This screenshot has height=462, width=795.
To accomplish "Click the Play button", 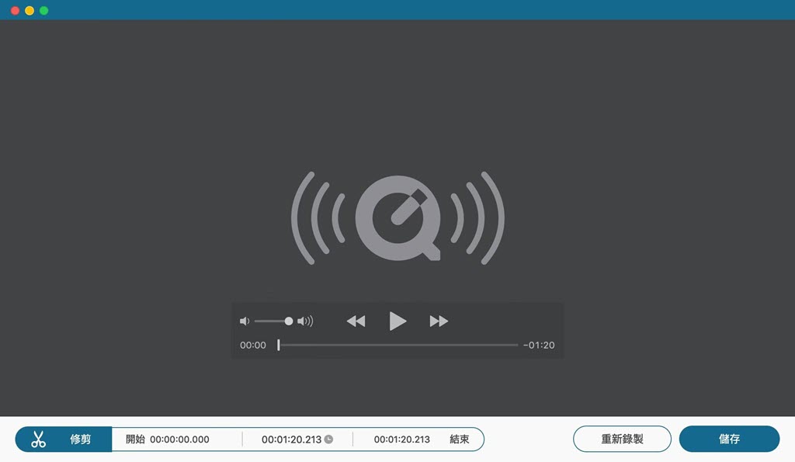I will (x=397, y=321).
